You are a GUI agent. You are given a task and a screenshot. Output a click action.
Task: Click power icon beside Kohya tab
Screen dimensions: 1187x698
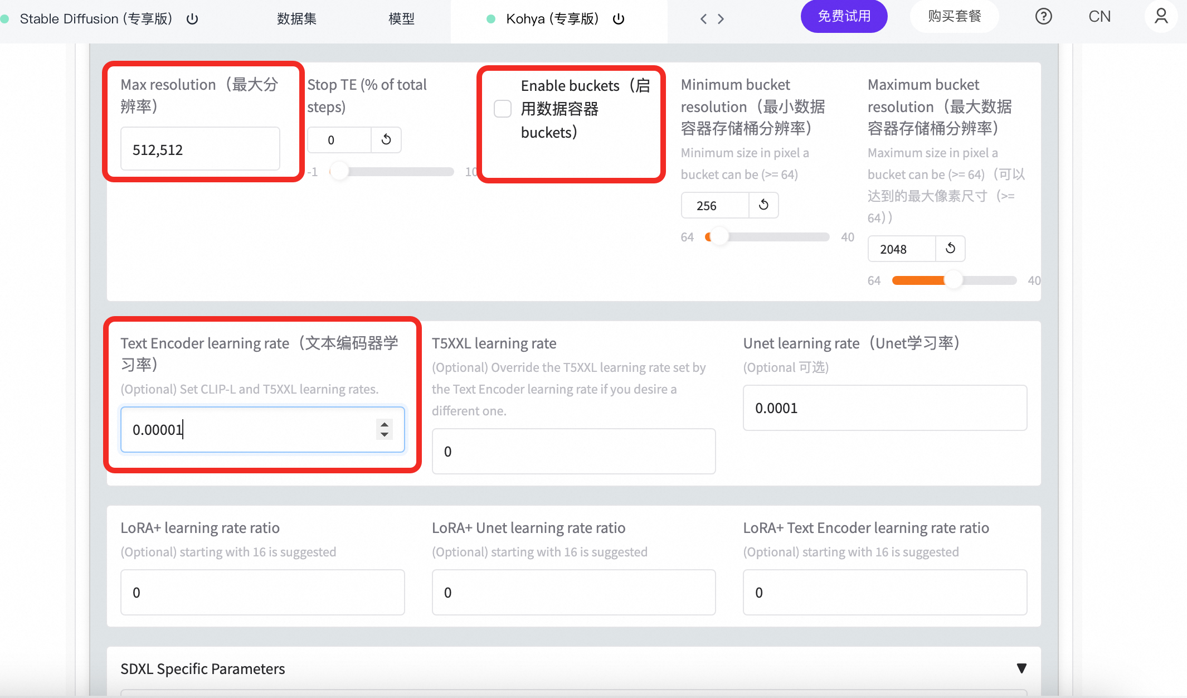(619, 19)
